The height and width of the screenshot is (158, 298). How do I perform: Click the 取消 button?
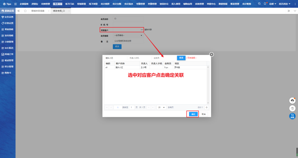click(x=203, y=114)
